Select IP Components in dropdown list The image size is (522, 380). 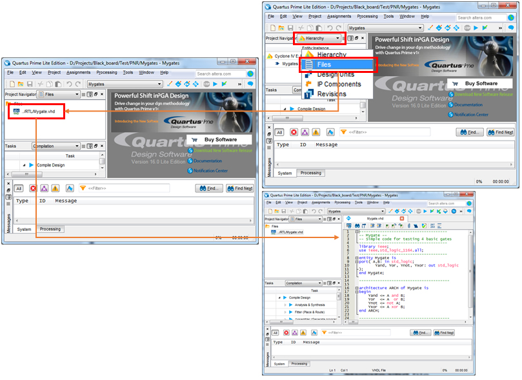click(338, 84)
